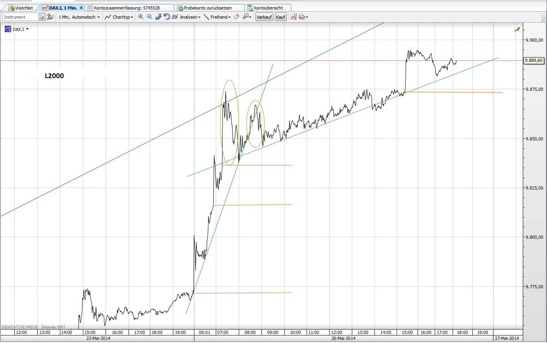Select the Zoom in tool
This screenshot has height=343, width=547.
140,17
